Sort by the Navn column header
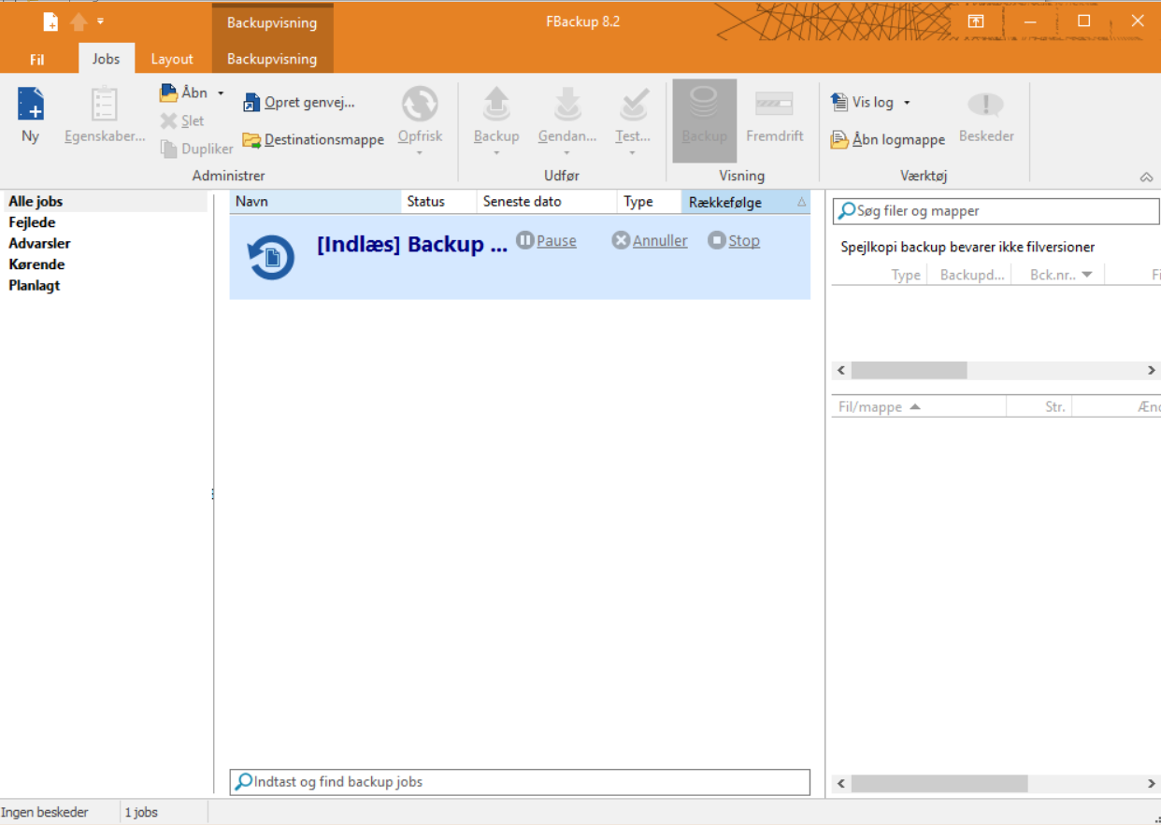Screen dimensions: 1161x825 (315, 202)
